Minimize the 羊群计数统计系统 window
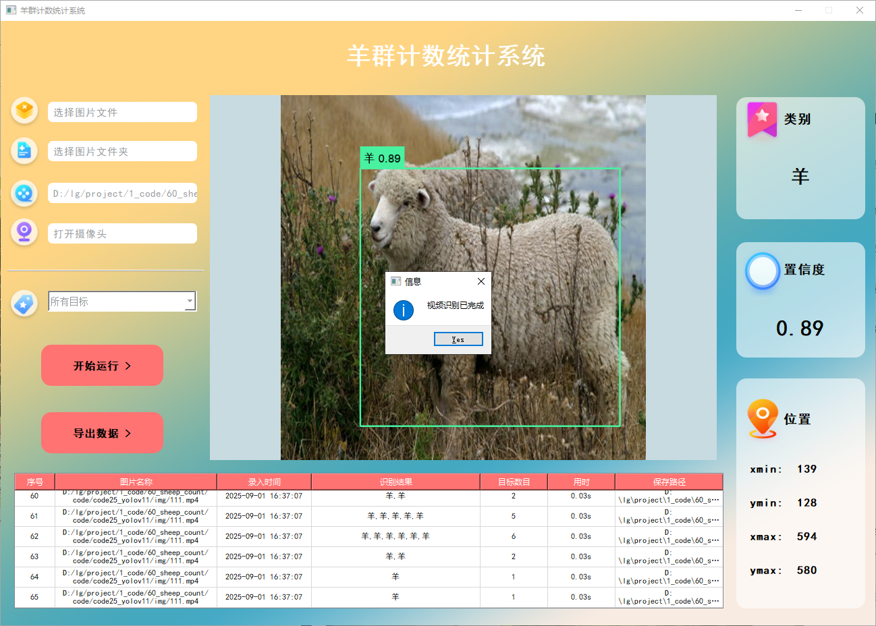Screen dimensions: 876x626 [799, 10]
